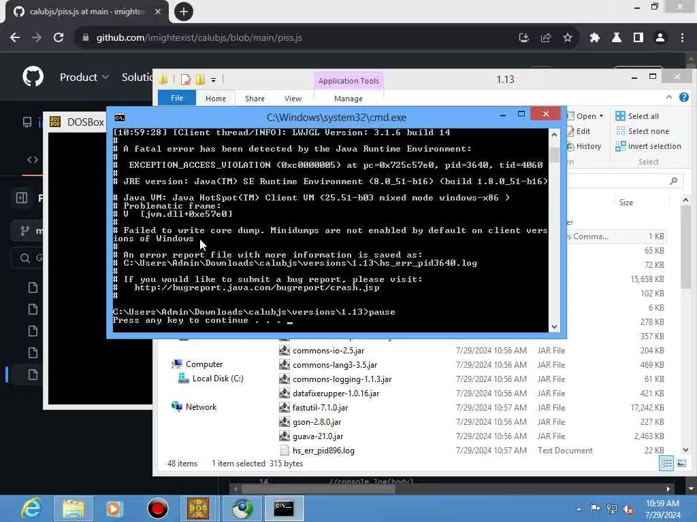
Task: Switch to Chrome taskbar icon
Action: pyautogui.click(x=242, y=508)
